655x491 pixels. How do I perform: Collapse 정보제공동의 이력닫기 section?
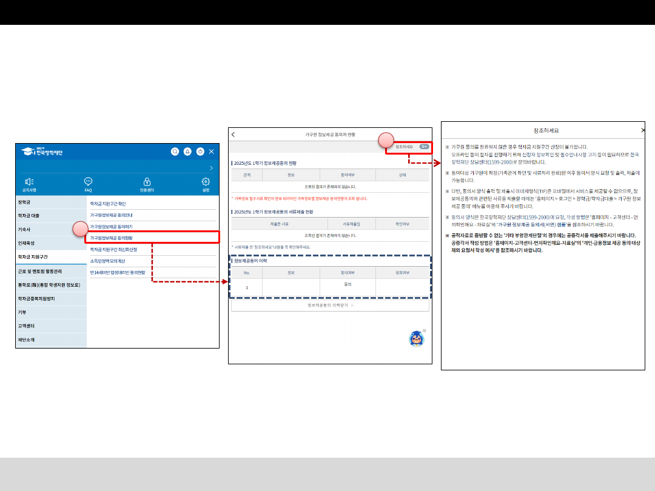(330, 306)
